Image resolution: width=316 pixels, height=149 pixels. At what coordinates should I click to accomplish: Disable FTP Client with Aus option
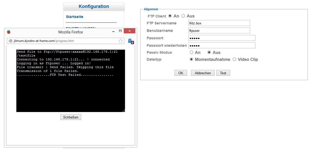tap(183, 16)
